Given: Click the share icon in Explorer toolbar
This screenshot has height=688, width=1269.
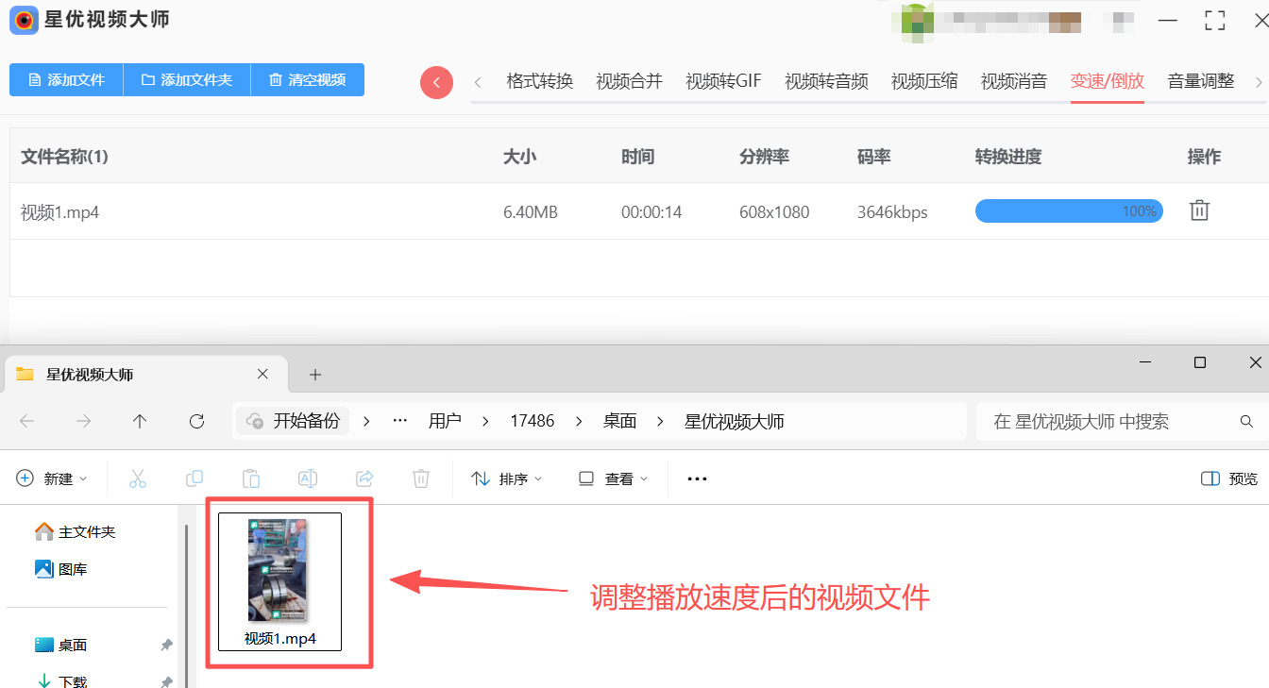Looking at the screenshot, I should pyautogui.click(x=364, y=478).
